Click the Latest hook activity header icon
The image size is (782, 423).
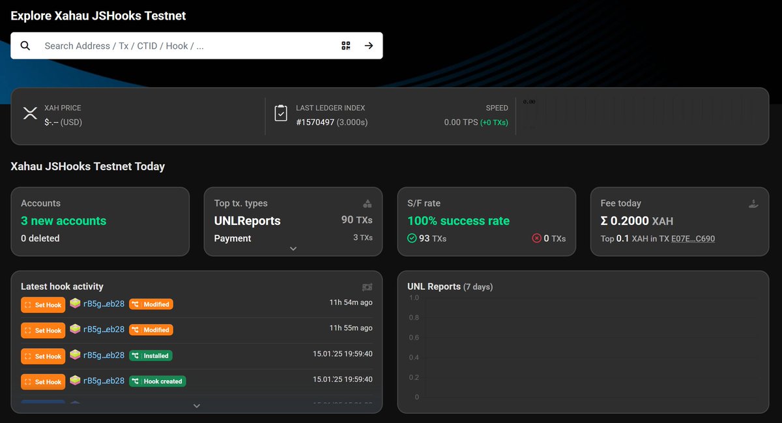tap(368, 287)
